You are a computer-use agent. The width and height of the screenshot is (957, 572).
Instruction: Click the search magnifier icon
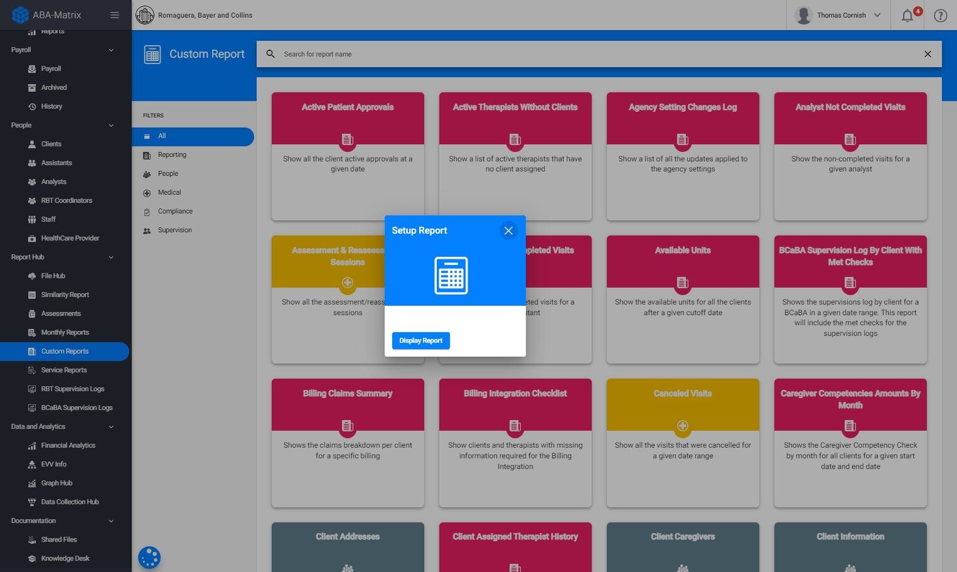[270, 54]
